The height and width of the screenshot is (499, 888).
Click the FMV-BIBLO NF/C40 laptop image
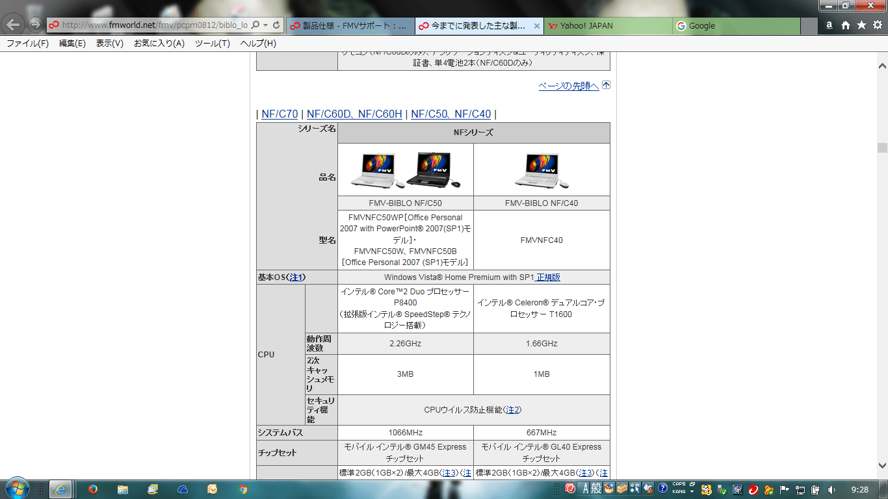tap(542, 171)
